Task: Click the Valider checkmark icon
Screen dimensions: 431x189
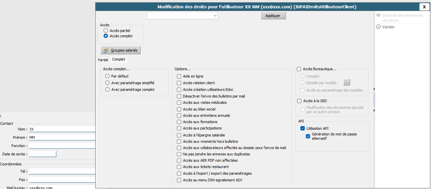Action: 378,27
